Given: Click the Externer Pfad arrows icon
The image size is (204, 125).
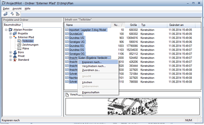Looking at the screenshot, I should (15, 37).
